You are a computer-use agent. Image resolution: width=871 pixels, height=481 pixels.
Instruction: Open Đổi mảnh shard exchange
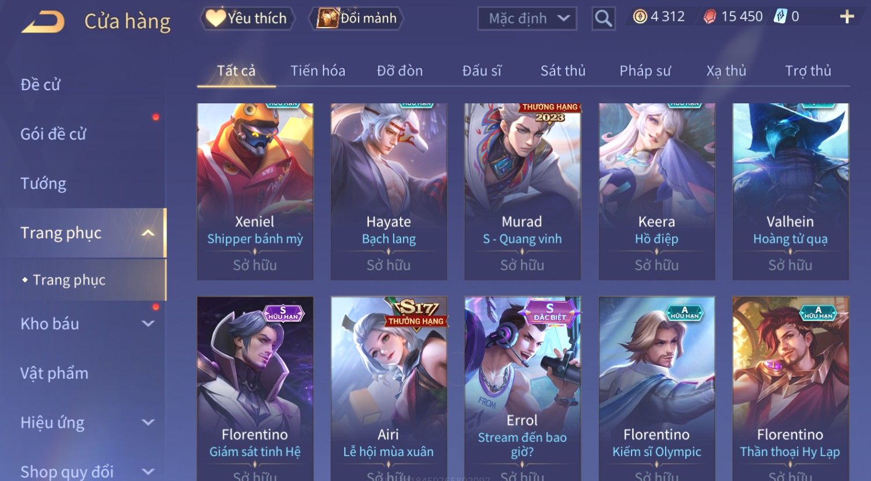356,18
